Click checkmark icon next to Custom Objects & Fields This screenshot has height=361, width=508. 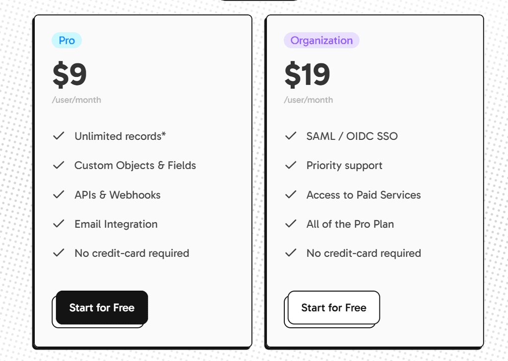click(x=59, y=165)
